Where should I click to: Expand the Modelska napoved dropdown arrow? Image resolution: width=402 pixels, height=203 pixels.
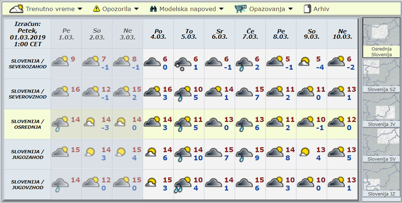(221, 9)
